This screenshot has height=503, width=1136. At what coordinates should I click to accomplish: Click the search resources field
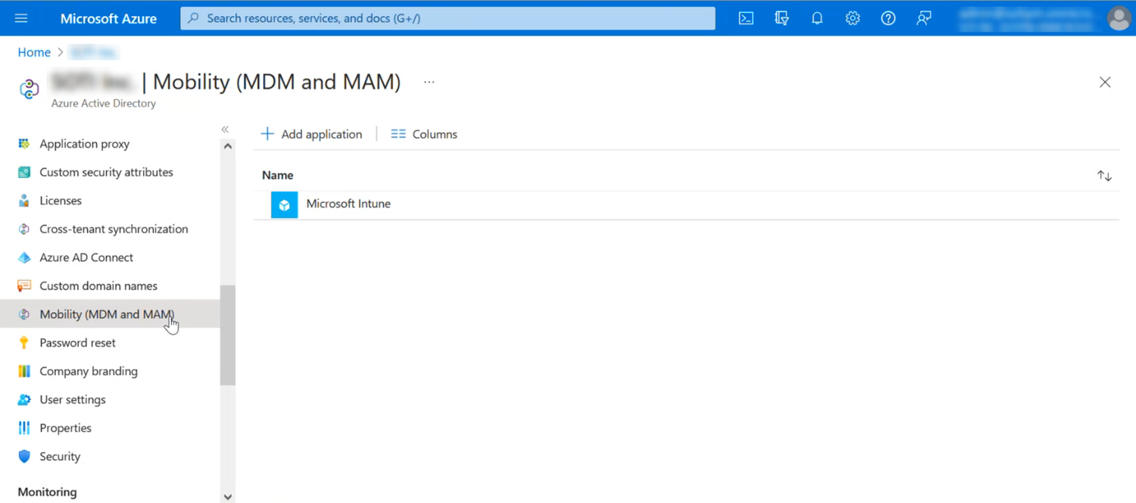[x=447, y=18]
